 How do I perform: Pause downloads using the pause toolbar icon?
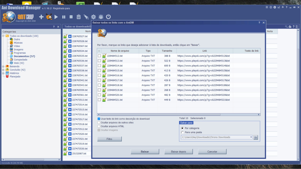tap(64, 17)
